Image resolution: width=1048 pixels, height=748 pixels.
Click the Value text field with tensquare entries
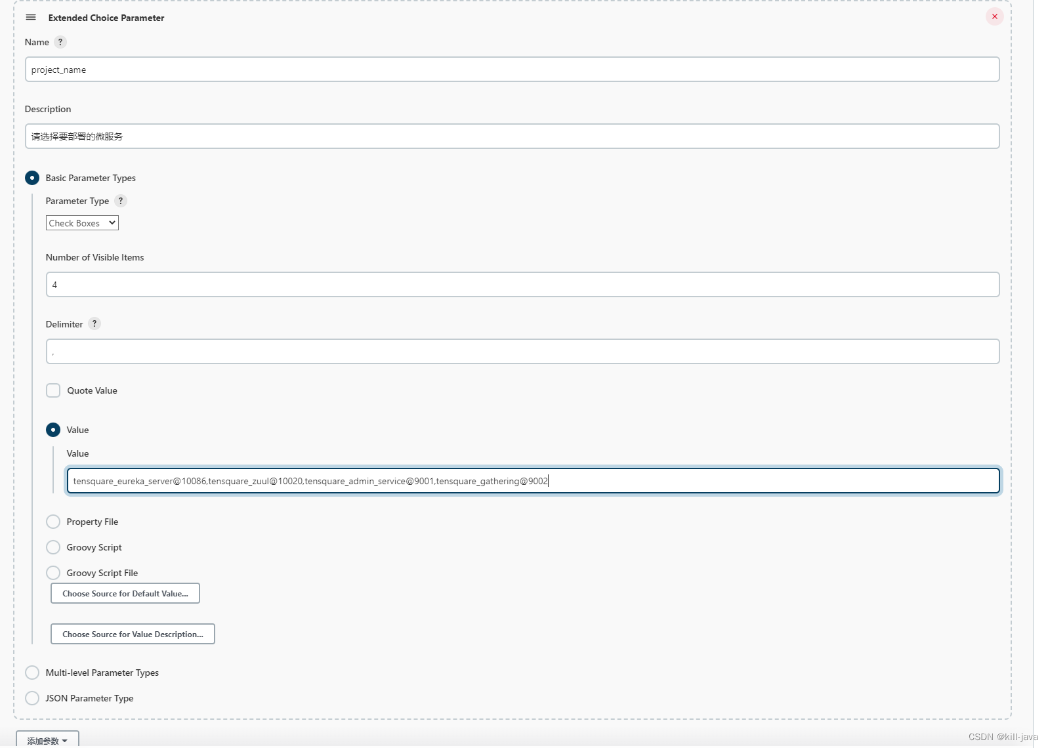[x=533, y=481]
